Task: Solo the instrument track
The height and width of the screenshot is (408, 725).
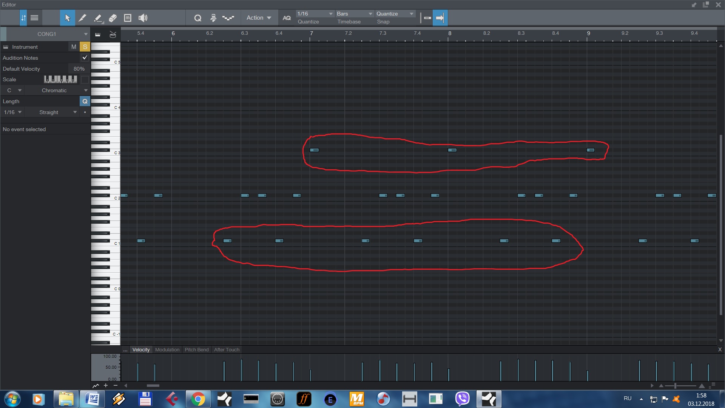Action: pyautogui.click(x=85, y=46)
